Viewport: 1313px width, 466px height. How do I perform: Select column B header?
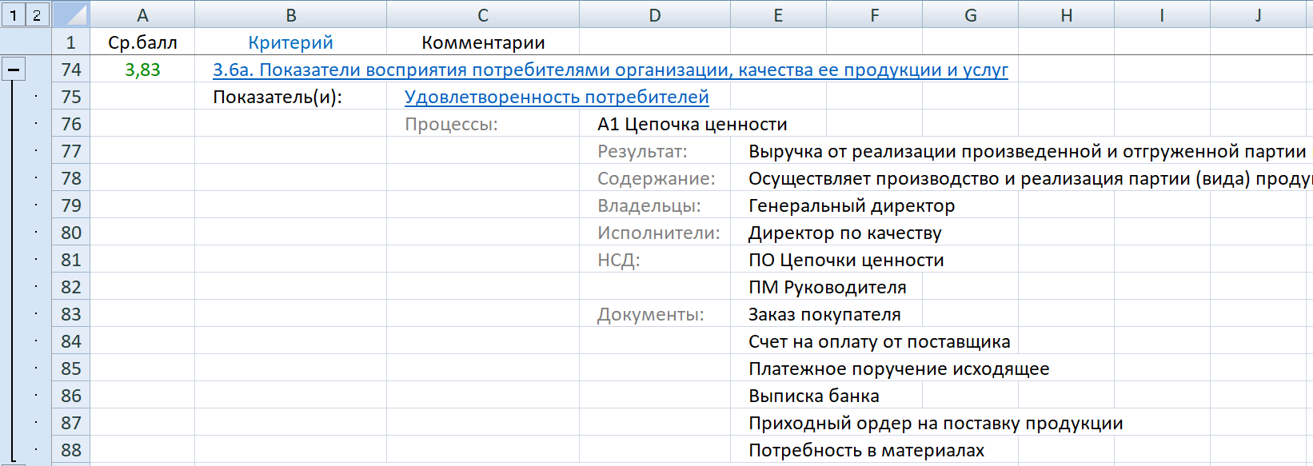[x=290, y=15]
